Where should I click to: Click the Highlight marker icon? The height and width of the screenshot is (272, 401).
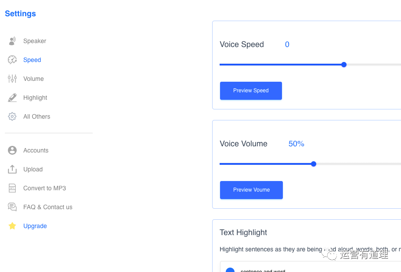tap(12, 98)
